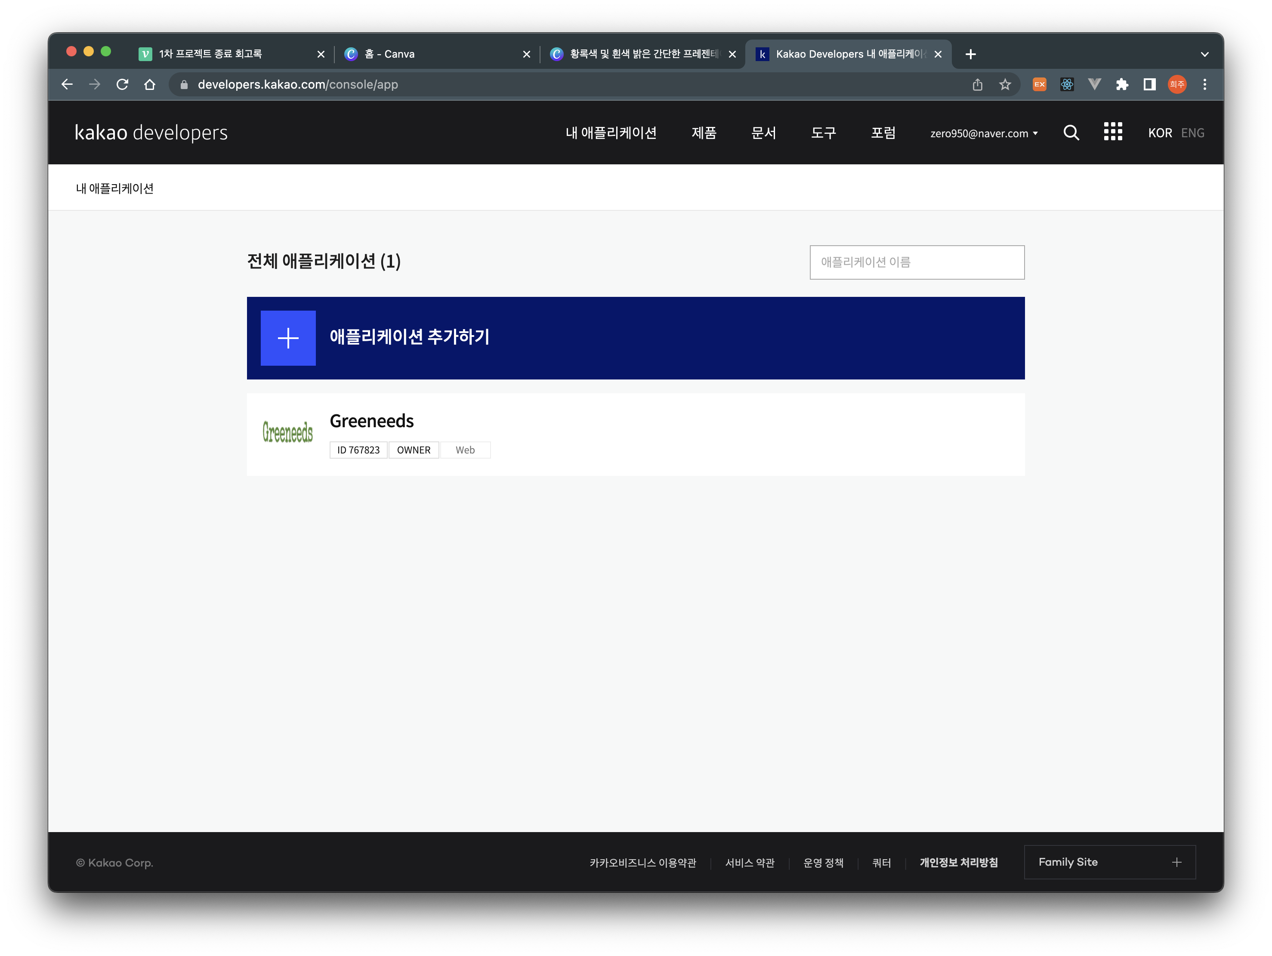Open 운영 정책 footer link
Image resolution: width=1272 pixels, height=956 pixels.
coord(824,862)
